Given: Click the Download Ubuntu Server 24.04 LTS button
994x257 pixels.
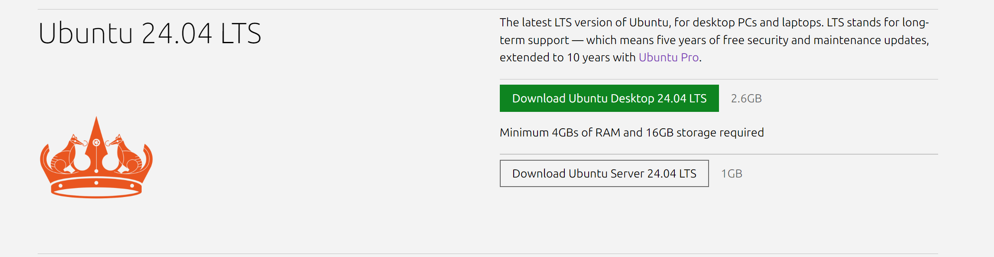Looking at the screenshot, I should pos(603,174).
